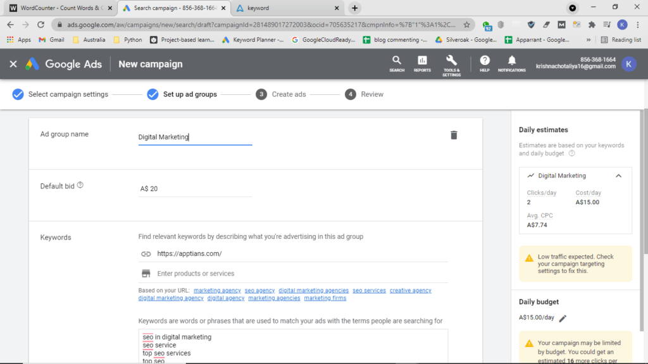648x364 pixels.
Task: Open Project-based learn bookmark
Action: click(182, 40)
